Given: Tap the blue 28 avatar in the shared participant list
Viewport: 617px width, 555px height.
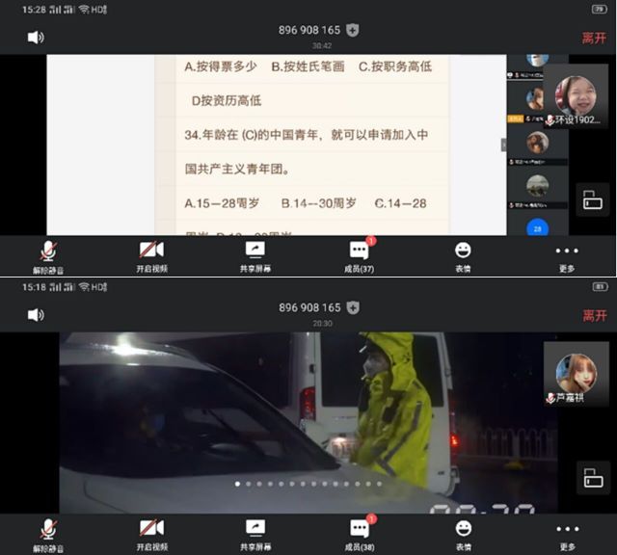Looking at the screenshot, I should [537, 227].
